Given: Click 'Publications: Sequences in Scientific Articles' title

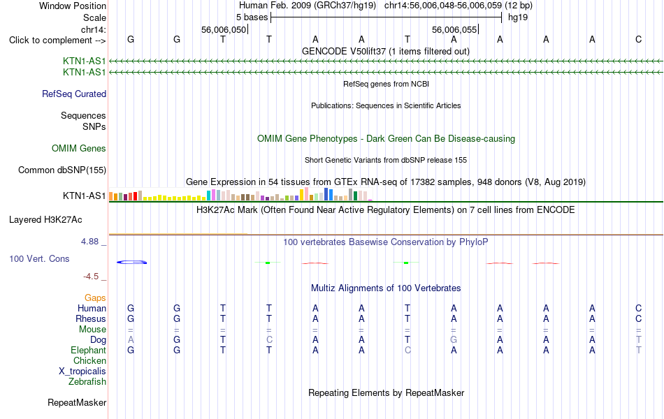Looking at the screenshot, I should [x=386, y=105].
